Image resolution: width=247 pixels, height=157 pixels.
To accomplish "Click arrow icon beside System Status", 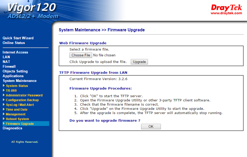I will 4,86.
